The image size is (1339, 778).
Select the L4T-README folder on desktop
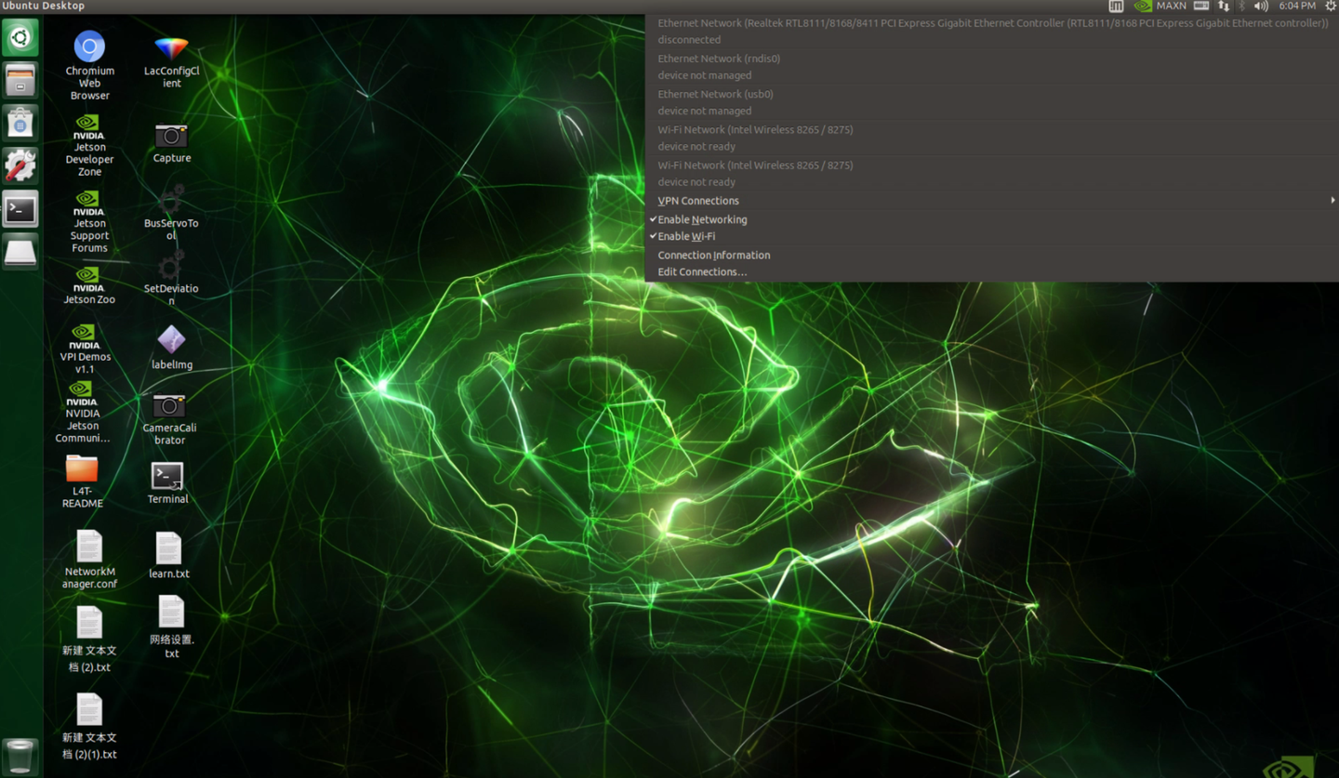point(82,481)
